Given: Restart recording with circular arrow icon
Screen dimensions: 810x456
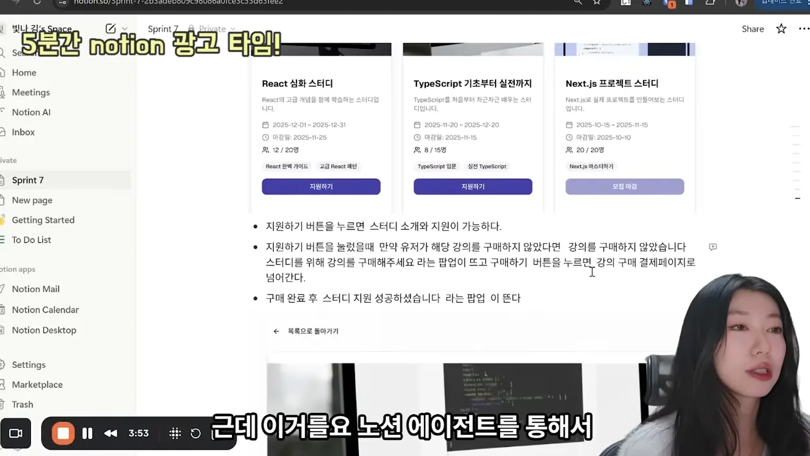Looking at the screenshot, I should point(196,433).
